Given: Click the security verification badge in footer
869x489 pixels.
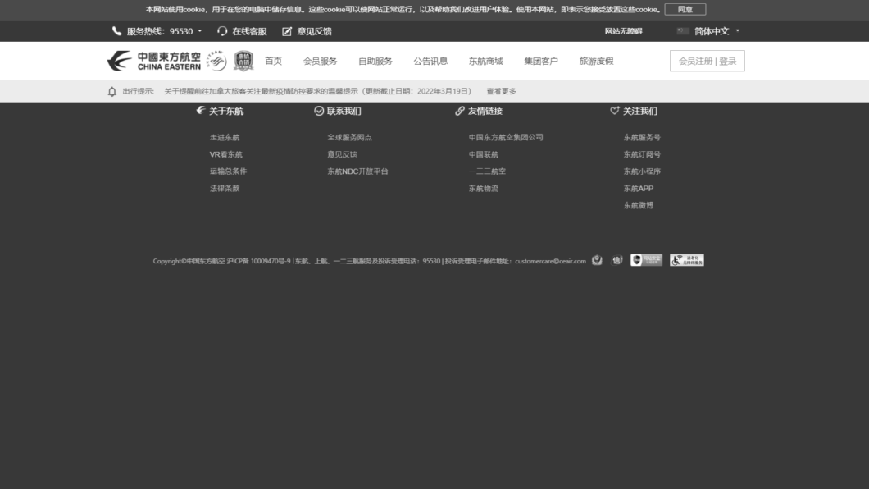Looking at the screenshot, I should [646, 260].
